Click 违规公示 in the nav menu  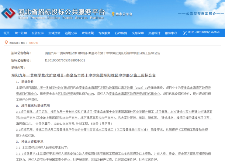coord(71,33)
